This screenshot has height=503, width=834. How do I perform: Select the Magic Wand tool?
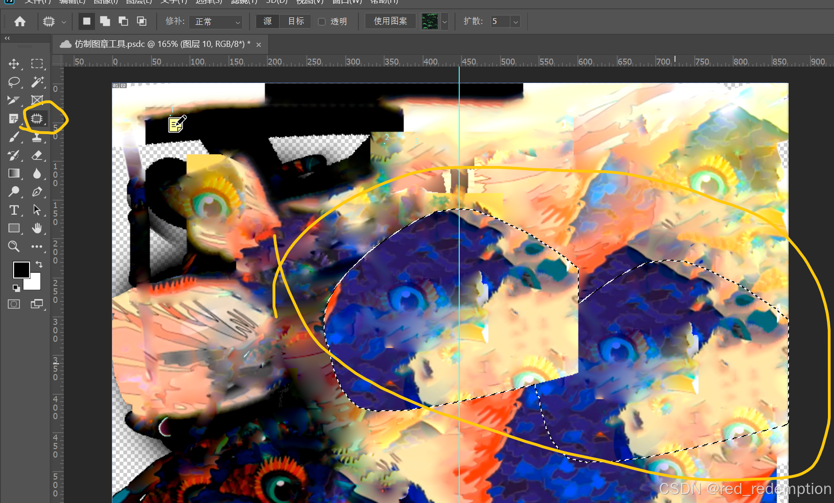[37, 82]
